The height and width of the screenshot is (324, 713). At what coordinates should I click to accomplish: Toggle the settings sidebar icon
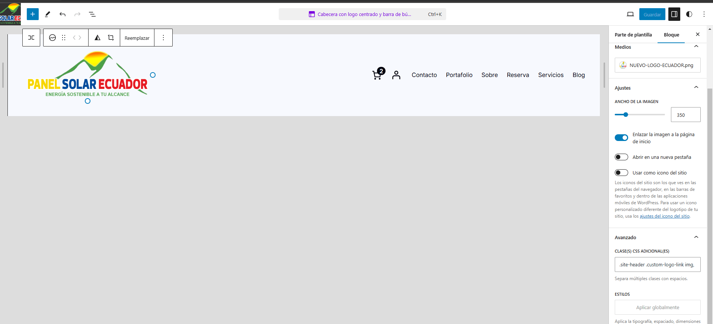[x=674, y=14]
